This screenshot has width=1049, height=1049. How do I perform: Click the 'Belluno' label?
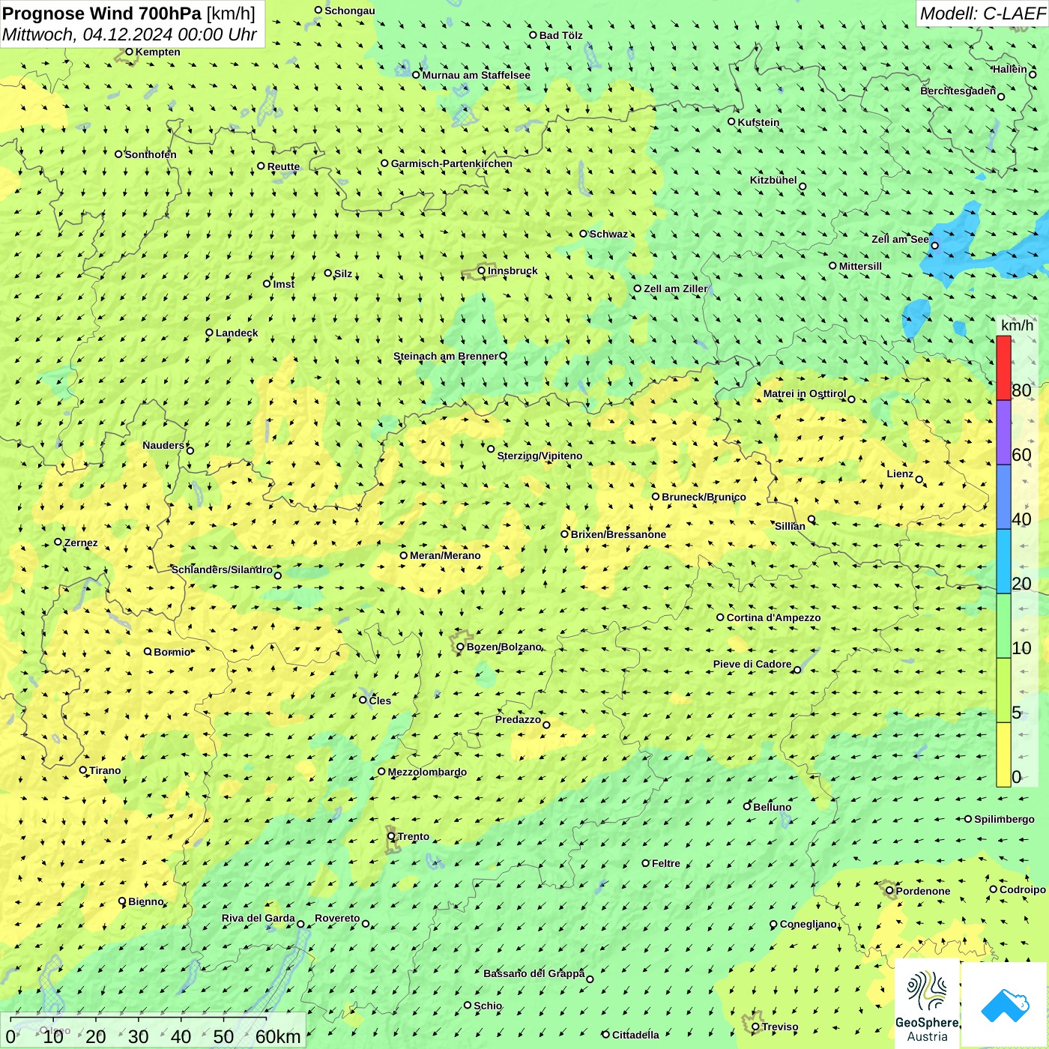[772, 807]
